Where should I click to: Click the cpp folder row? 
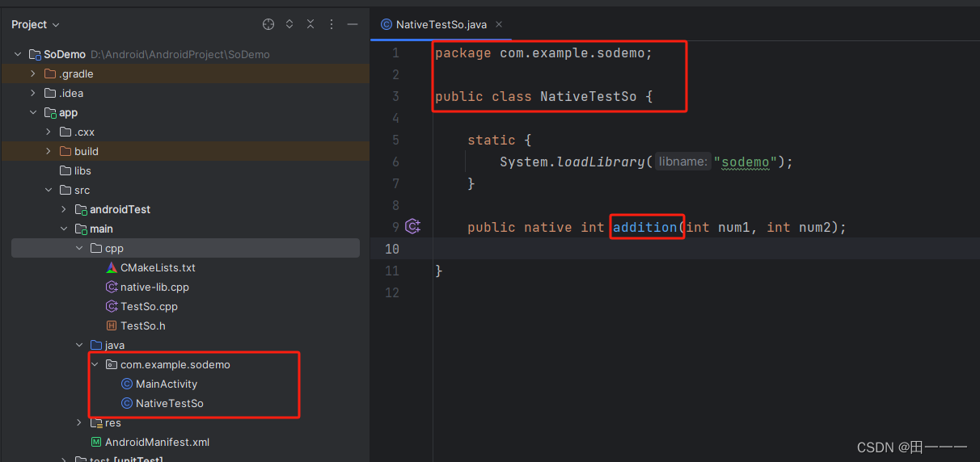click(x=185, y=248)
